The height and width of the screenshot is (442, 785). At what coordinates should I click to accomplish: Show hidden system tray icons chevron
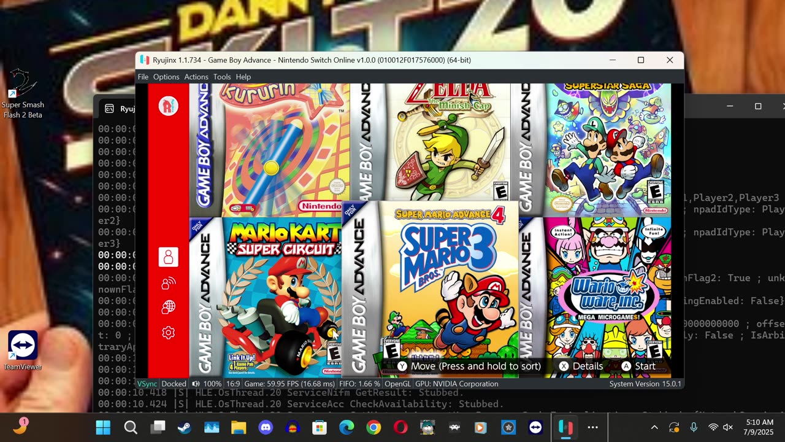coord(654,427)
